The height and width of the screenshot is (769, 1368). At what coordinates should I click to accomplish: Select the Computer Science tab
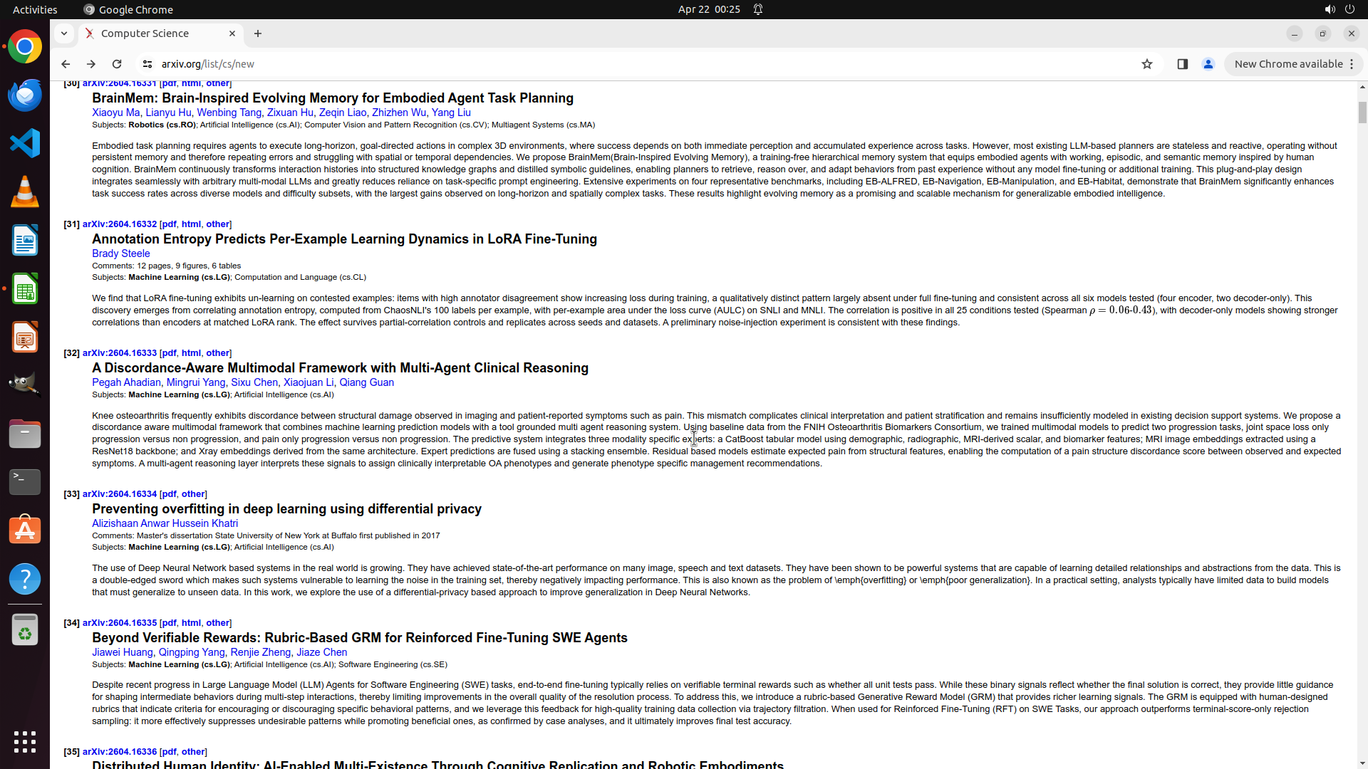pyautogui.click(x=145, y=33)
